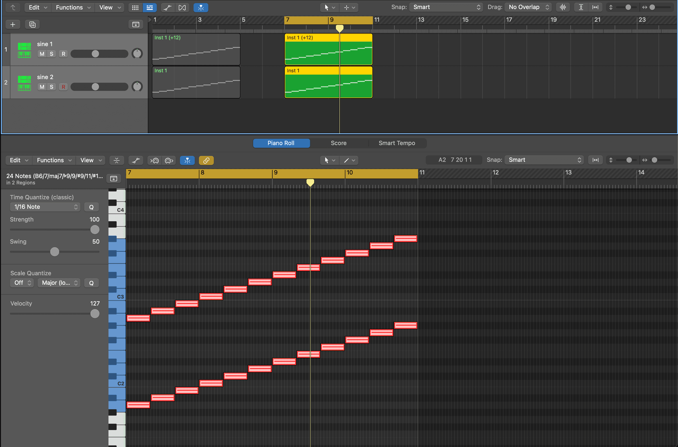Image resolution: width=678 pixels, height=447 pixels.
Task: Click the sine 2 pan knob
Action: (x=137, y=87)
